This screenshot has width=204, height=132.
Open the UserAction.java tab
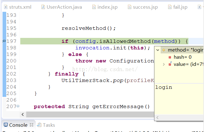point(62,7)
